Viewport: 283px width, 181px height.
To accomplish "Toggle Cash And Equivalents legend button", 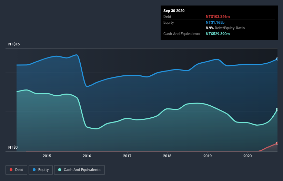I will click(x=79, y=170).
